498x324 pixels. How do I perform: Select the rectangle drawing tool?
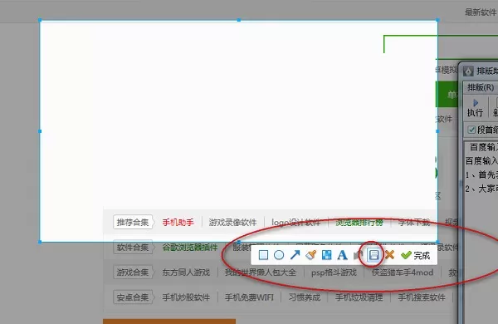click(x=263, y=255)
